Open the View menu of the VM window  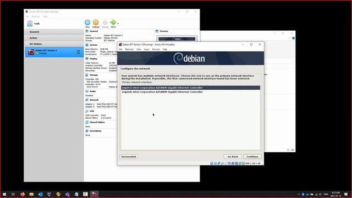pyautogui.click(x=139, y=50)
